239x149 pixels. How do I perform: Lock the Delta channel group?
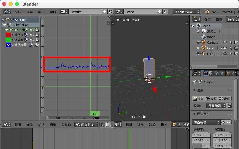(37, 30)
